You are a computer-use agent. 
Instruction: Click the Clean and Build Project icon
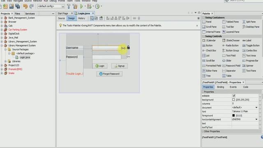[75, 7]
